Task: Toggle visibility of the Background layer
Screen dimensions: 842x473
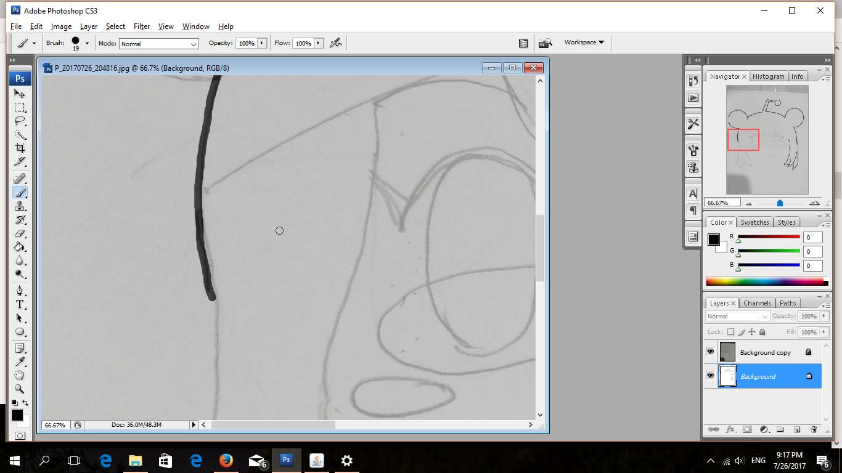Action: (710, 376)
